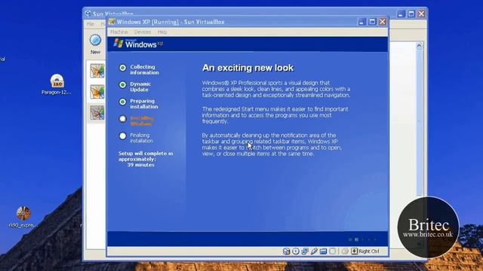Image resolution: width=483 pixels, height=271 pixels.
Task: Click the Collecting information step marker
Action: click(122, 68)
